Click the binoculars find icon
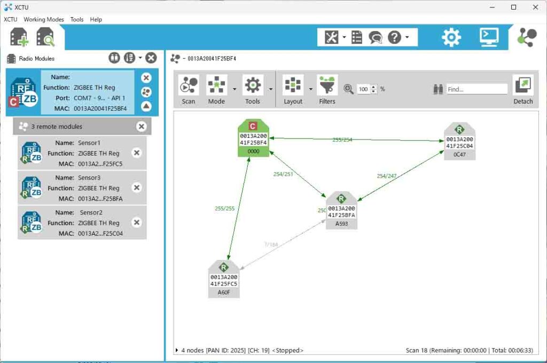Image resolution: width=547 pixels, height=363 pixels. tap(438, 89)
